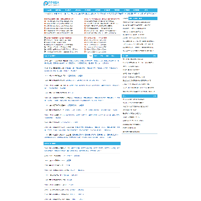
Task: Open the first red headline in the lower-left list
Action: [x=59, y=38]
